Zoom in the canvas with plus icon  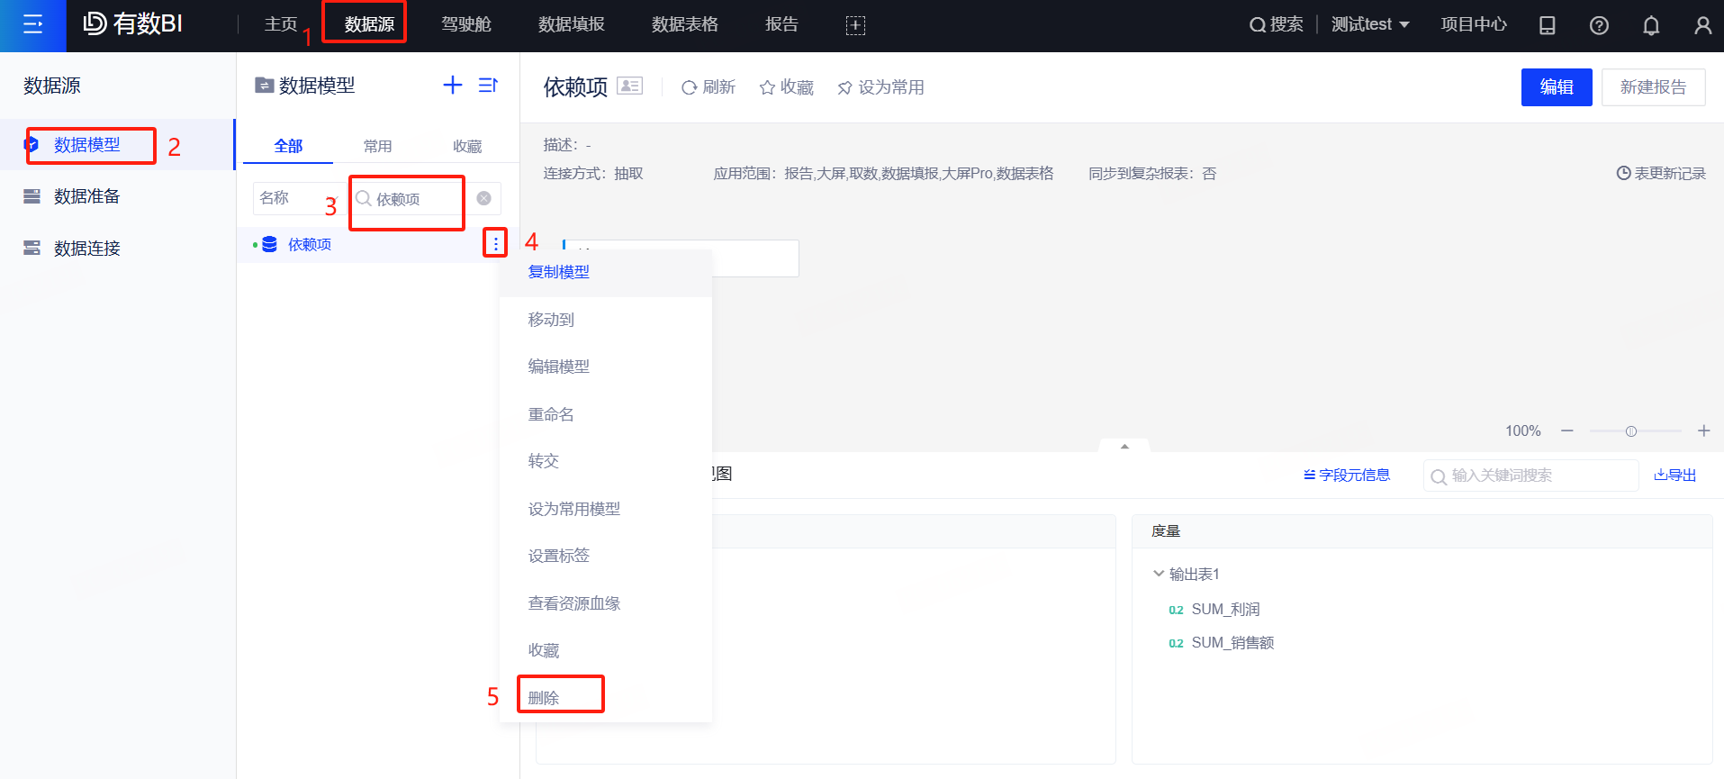pos(1703,431)
